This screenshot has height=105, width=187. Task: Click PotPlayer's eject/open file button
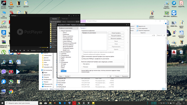pos(28,50)
